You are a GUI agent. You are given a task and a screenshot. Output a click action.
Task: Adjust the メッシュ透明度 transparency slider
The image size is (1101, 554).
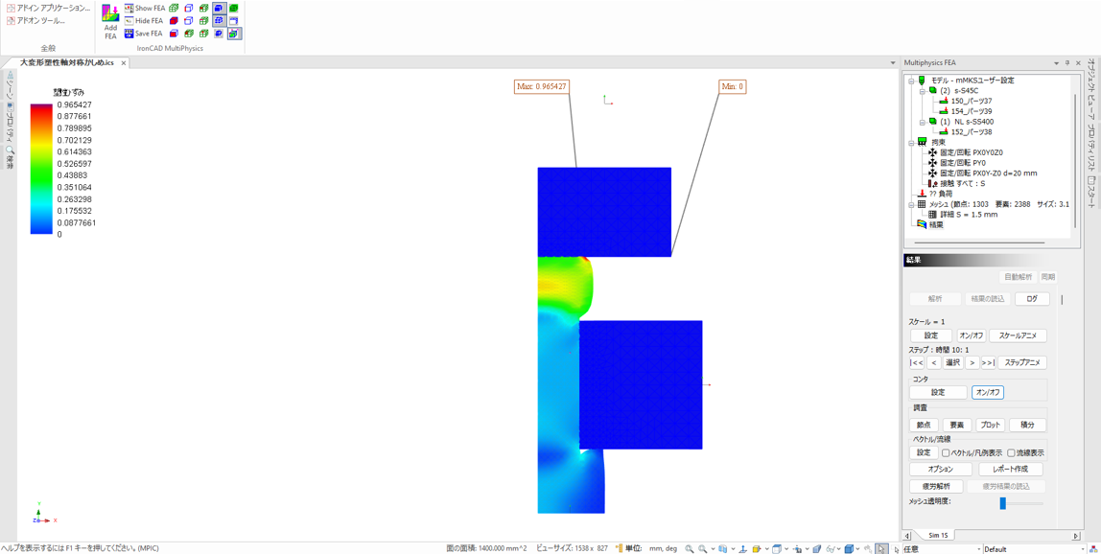pyautogui.click(x=1003, y=503)
